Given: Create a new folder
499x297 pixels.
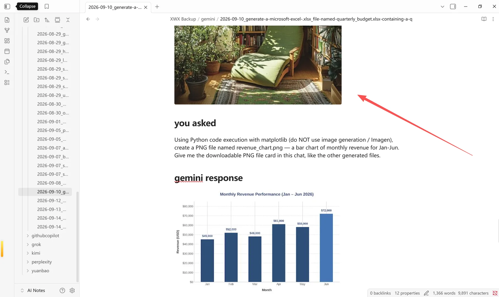Looking at the screenshot, I should (x=37, y=20).
